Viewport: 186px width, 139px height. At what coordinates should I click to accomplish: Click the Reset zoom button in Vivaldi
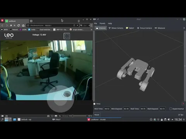(65, 116)
